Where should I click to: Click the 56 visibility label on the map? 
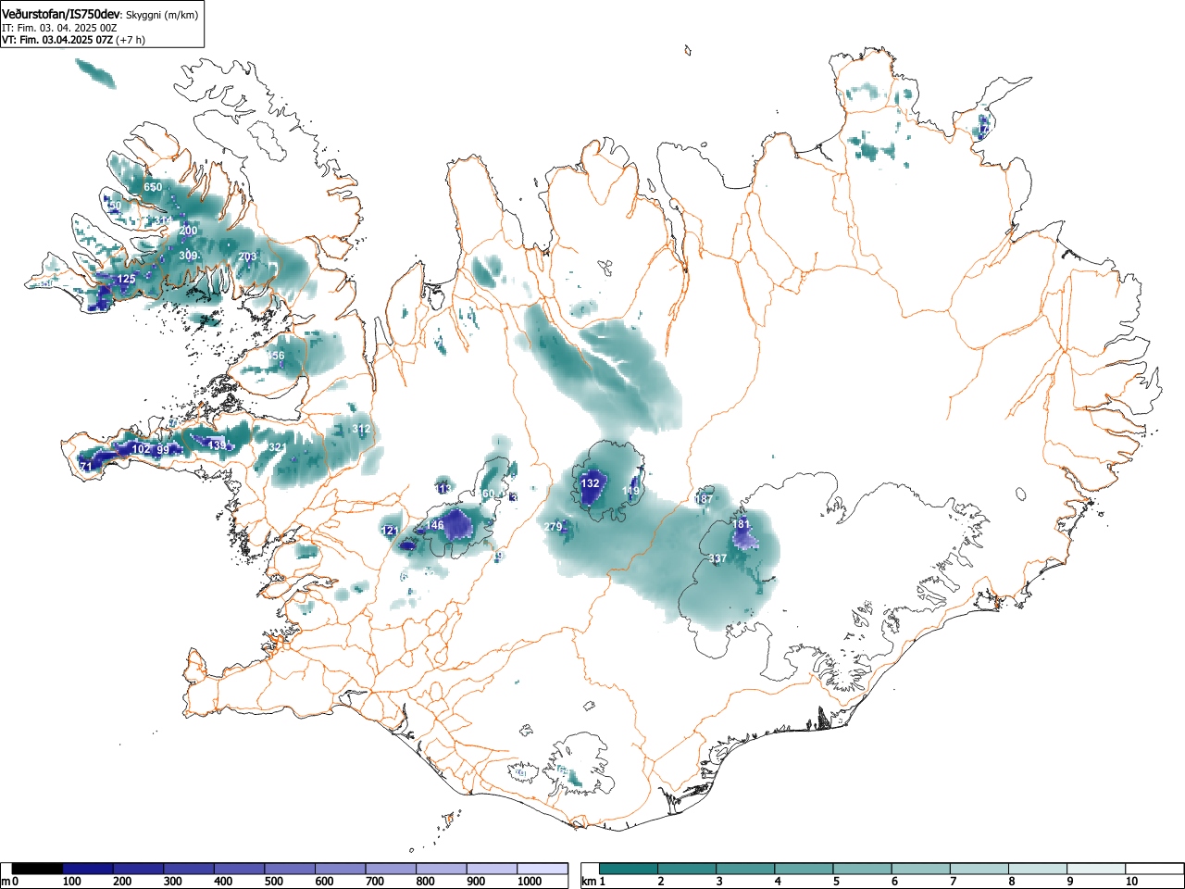278,356
